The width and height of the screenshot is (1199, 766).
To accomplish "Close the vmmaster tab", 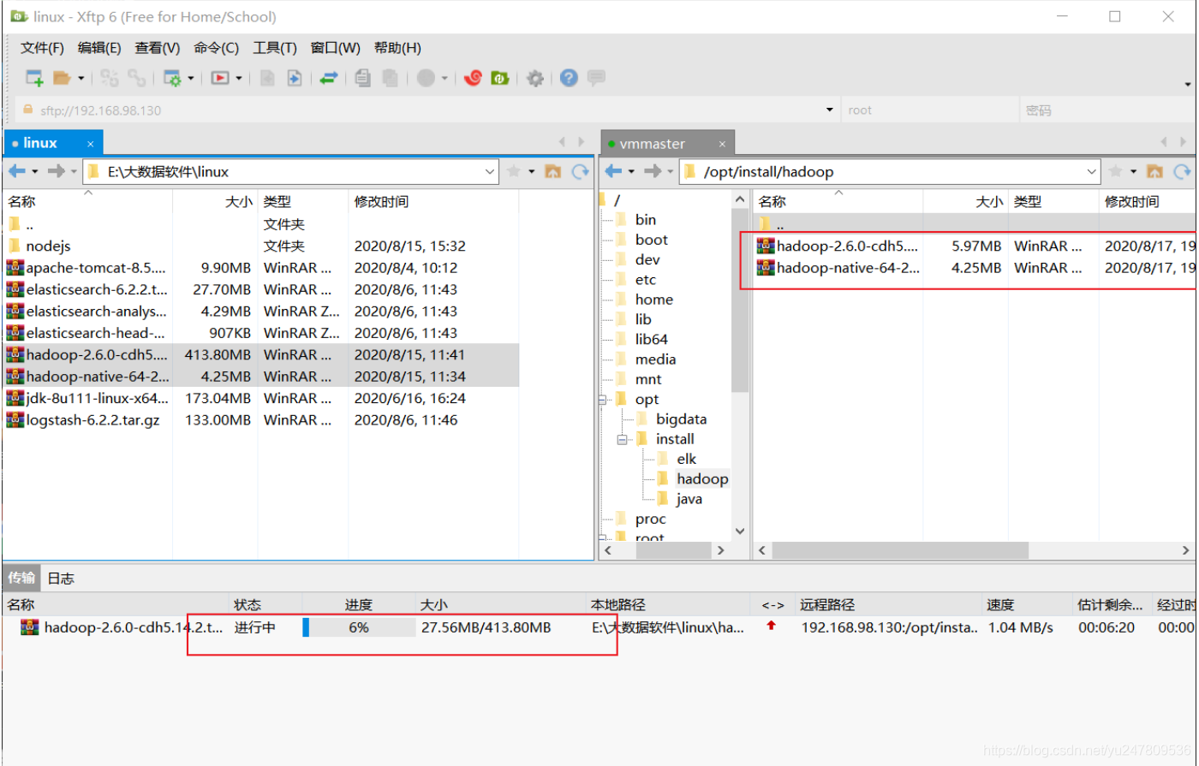I will point(722,143).
